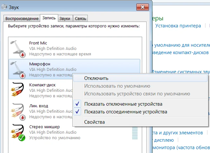Image resolution: width=210 pixels, height=153 pixels.
Task: Click the Микрофон device icon
Action: 18,70
